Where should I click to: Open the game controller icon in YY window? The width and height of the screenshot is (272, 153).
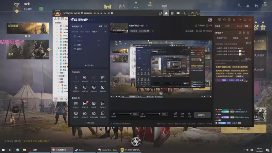(178, 13)
